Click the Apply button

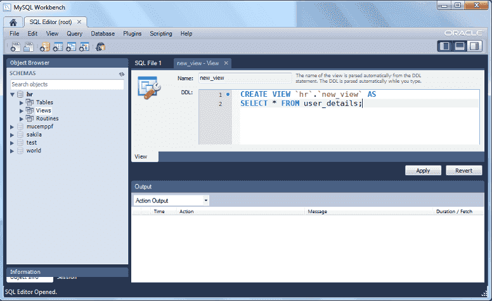[423, 171]
